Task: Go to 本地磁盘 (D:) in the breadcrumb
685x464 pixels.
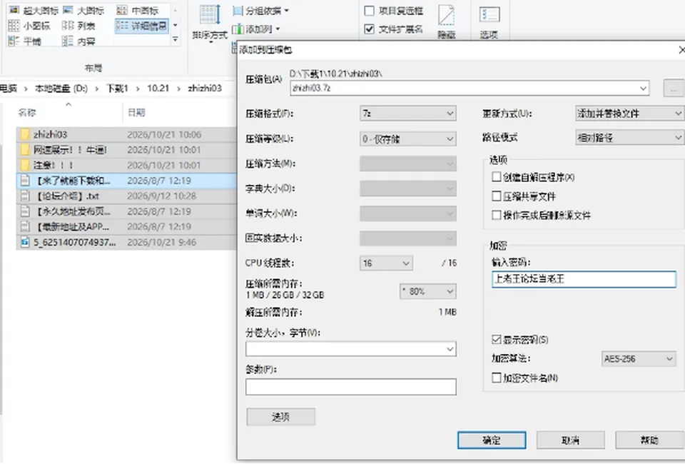Action: pyautogui.click(x=61, y=89)
